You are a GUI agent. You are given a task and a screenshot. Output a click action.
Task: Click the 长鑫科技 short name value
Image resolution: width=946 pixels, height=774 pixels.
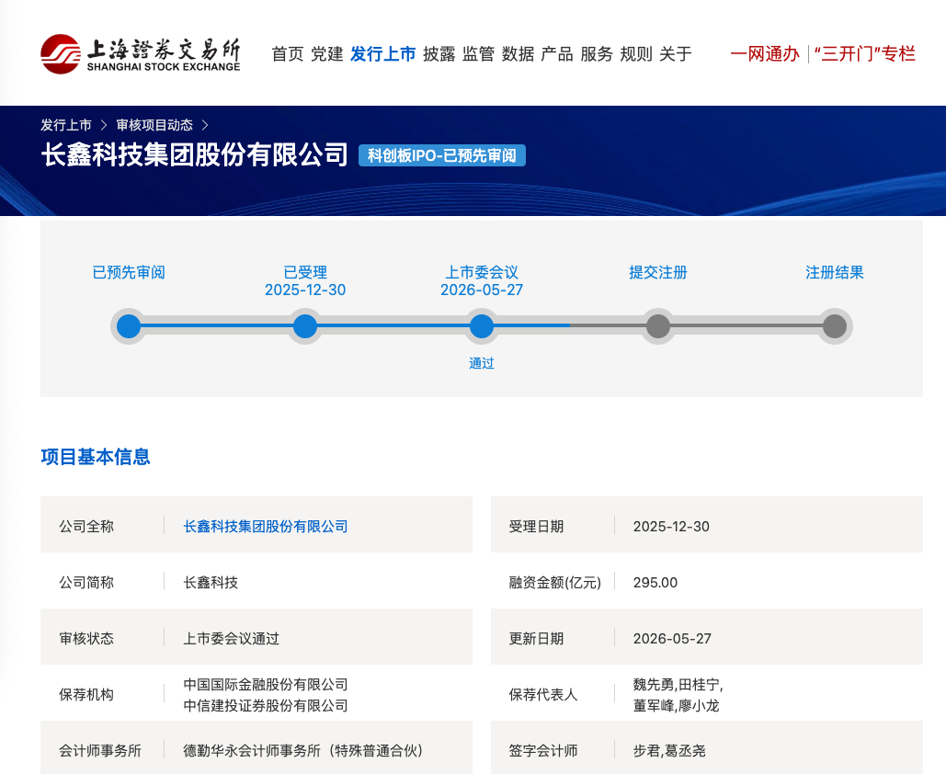(x=211, y=583)
